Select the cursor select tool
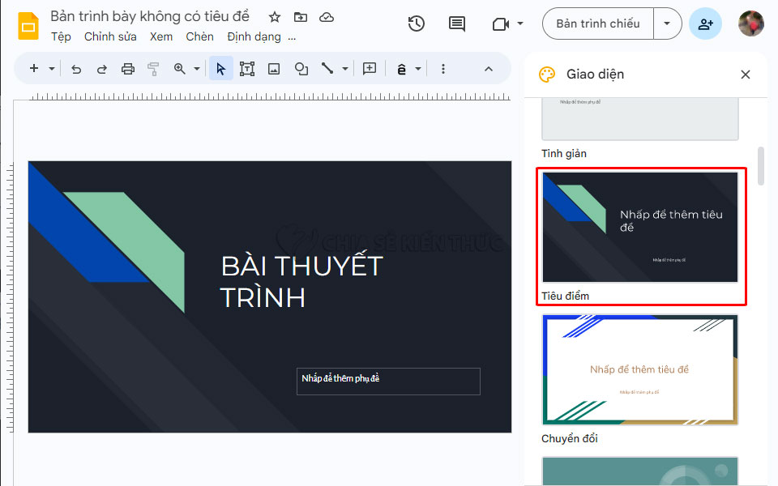Viewport: 778px width, 486px height. click(x=220, y=68)
